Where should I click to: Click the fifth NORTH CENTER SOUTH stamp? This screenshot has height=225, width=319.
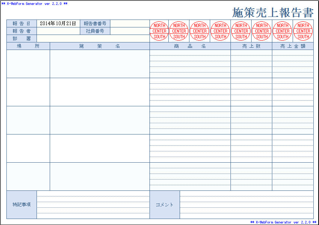pyautogui.click(x=241, y=31)
